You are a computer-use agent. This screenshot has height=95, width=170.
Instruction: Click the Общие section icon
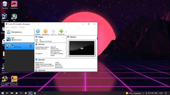[36, 37]
